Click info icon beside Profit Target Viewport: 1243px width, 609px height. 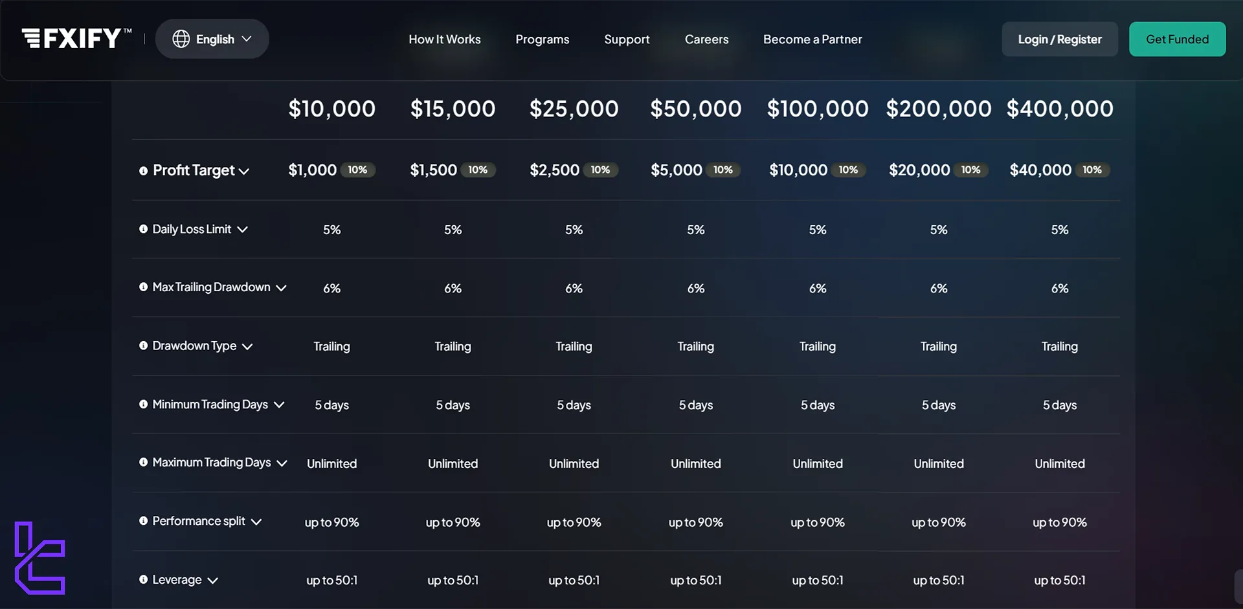click(x=143, y=171)
